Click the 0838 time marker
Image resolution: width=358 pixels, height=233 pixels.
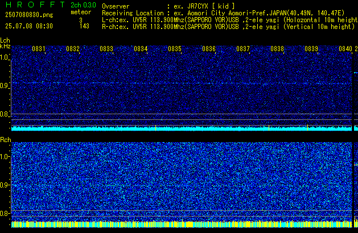[277, 49]
